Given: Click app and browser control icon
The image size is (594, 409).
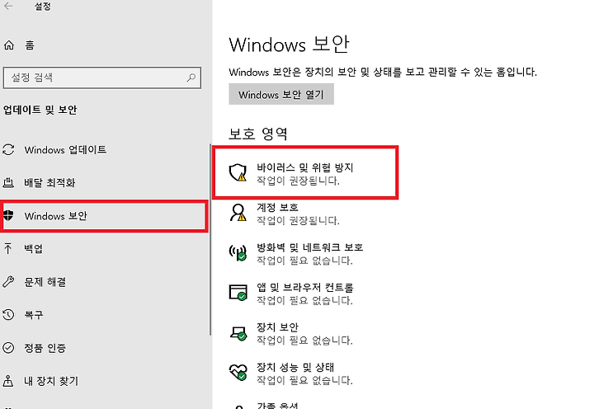Looking at the screenshot, I should click(238, 293).
